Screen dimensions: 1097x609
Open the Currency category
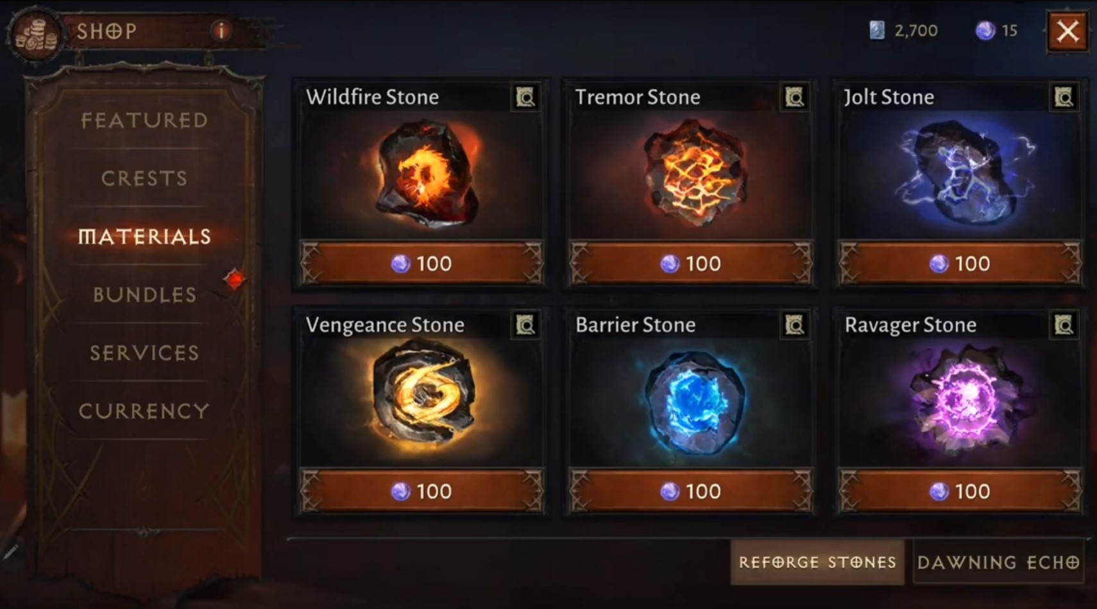click(144, 411)
